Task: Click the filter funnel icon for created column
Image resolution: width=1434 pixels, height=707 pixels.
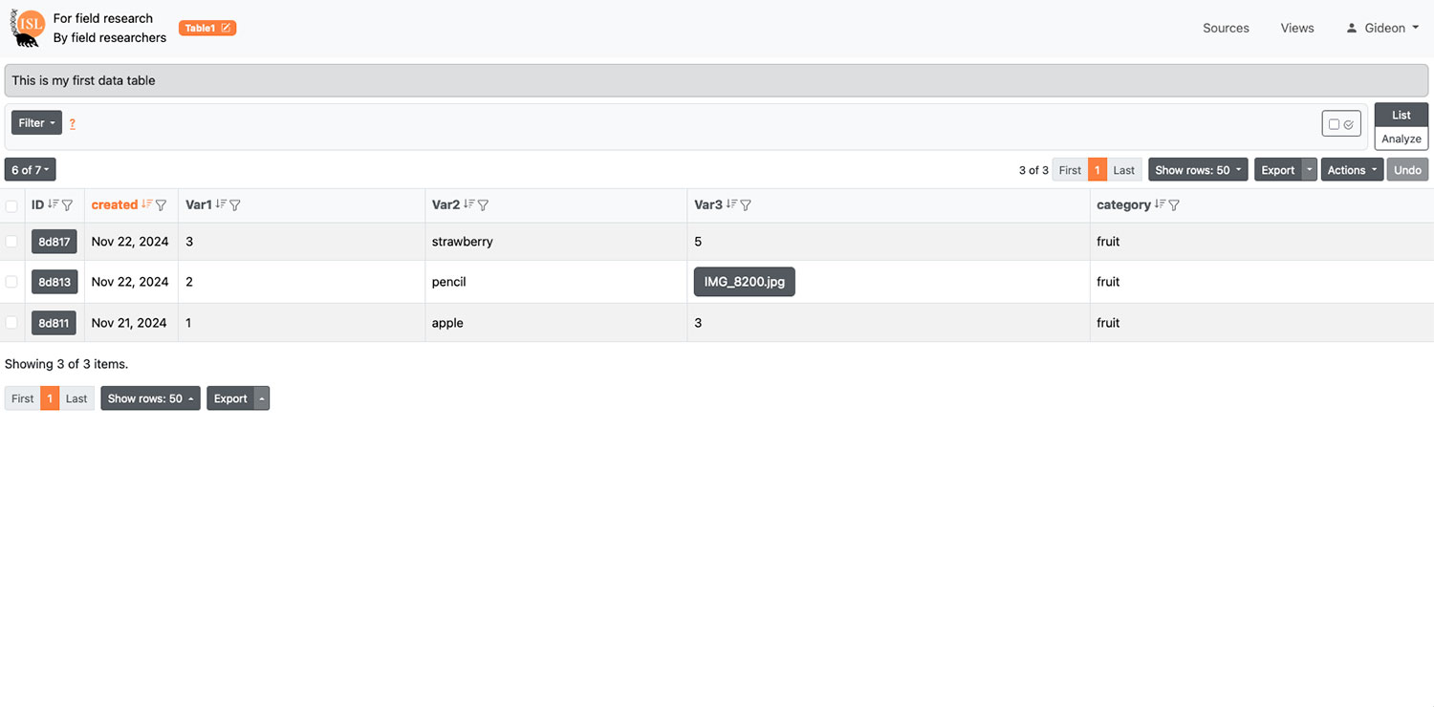Action: pos(162,204)
